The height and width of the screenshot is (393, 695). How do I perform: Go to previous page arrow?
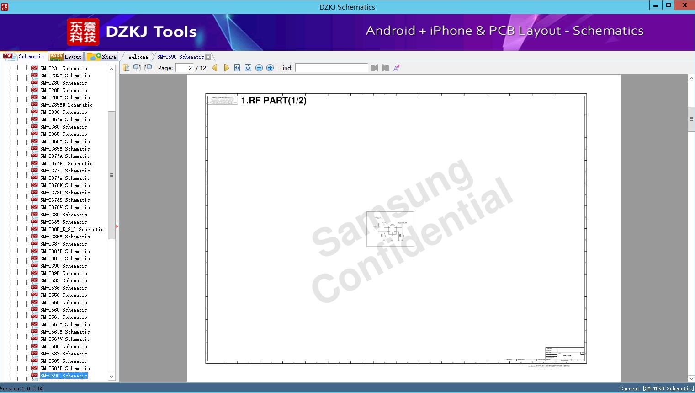click(215, 68)
